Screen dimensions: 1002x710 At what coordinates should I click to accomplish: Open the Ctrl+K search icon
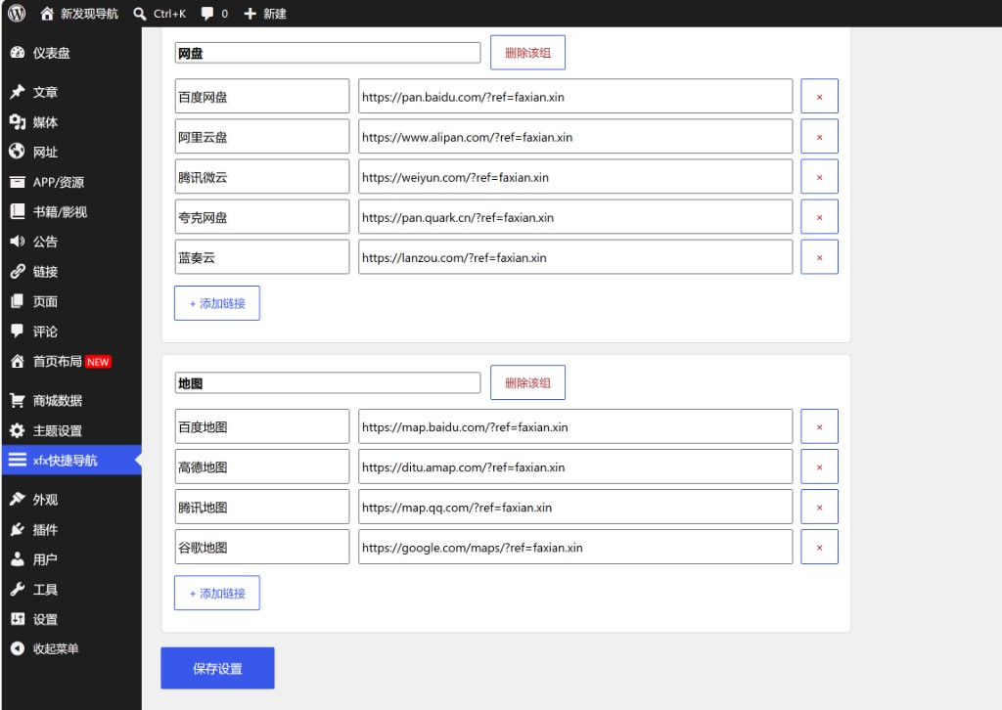(140, 14)
